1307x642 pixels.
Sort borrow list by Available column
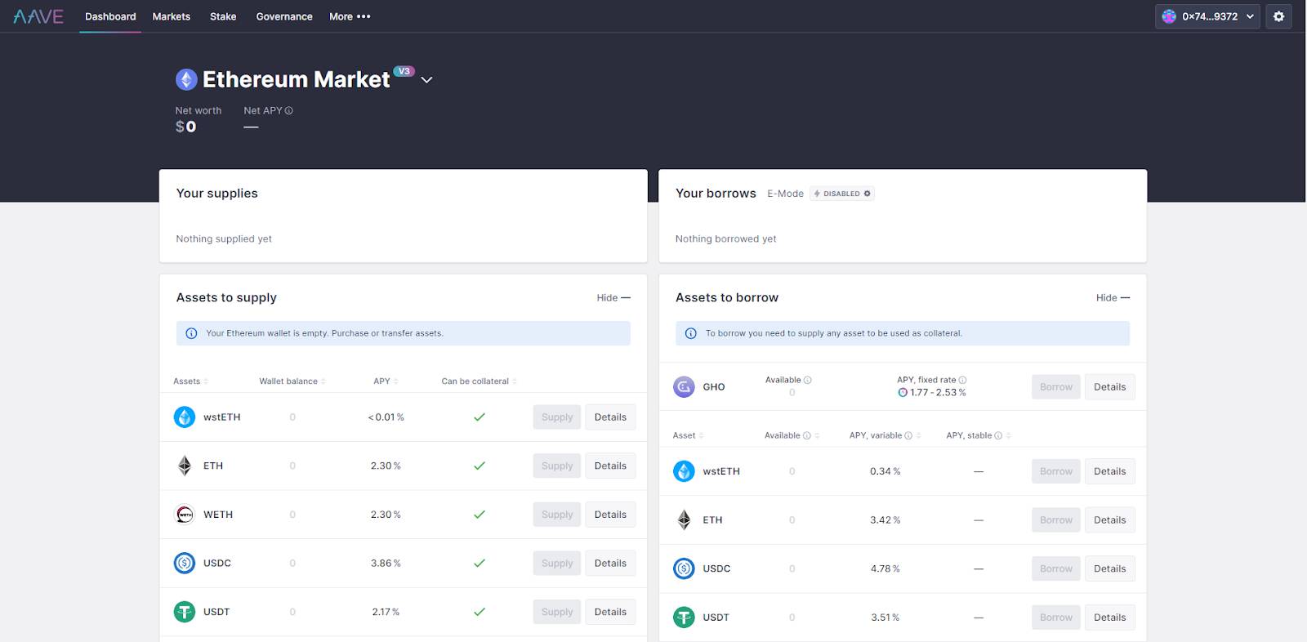792,435
